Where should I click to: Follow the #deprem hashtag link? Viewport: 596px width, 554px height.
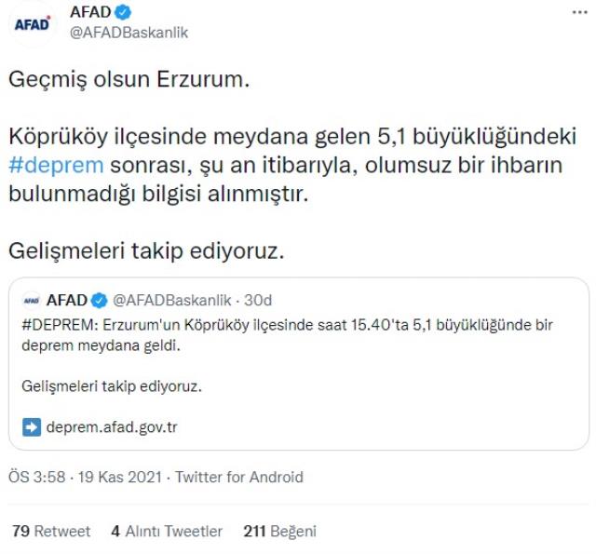coord(56,165)
